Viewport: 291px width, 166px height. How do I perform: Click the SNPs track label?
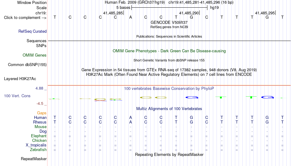tap(41, 46)
